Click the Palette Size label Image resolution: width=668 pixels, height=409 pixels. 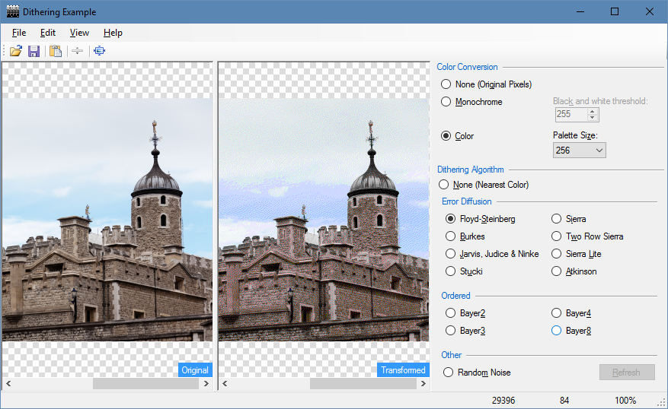575,135
